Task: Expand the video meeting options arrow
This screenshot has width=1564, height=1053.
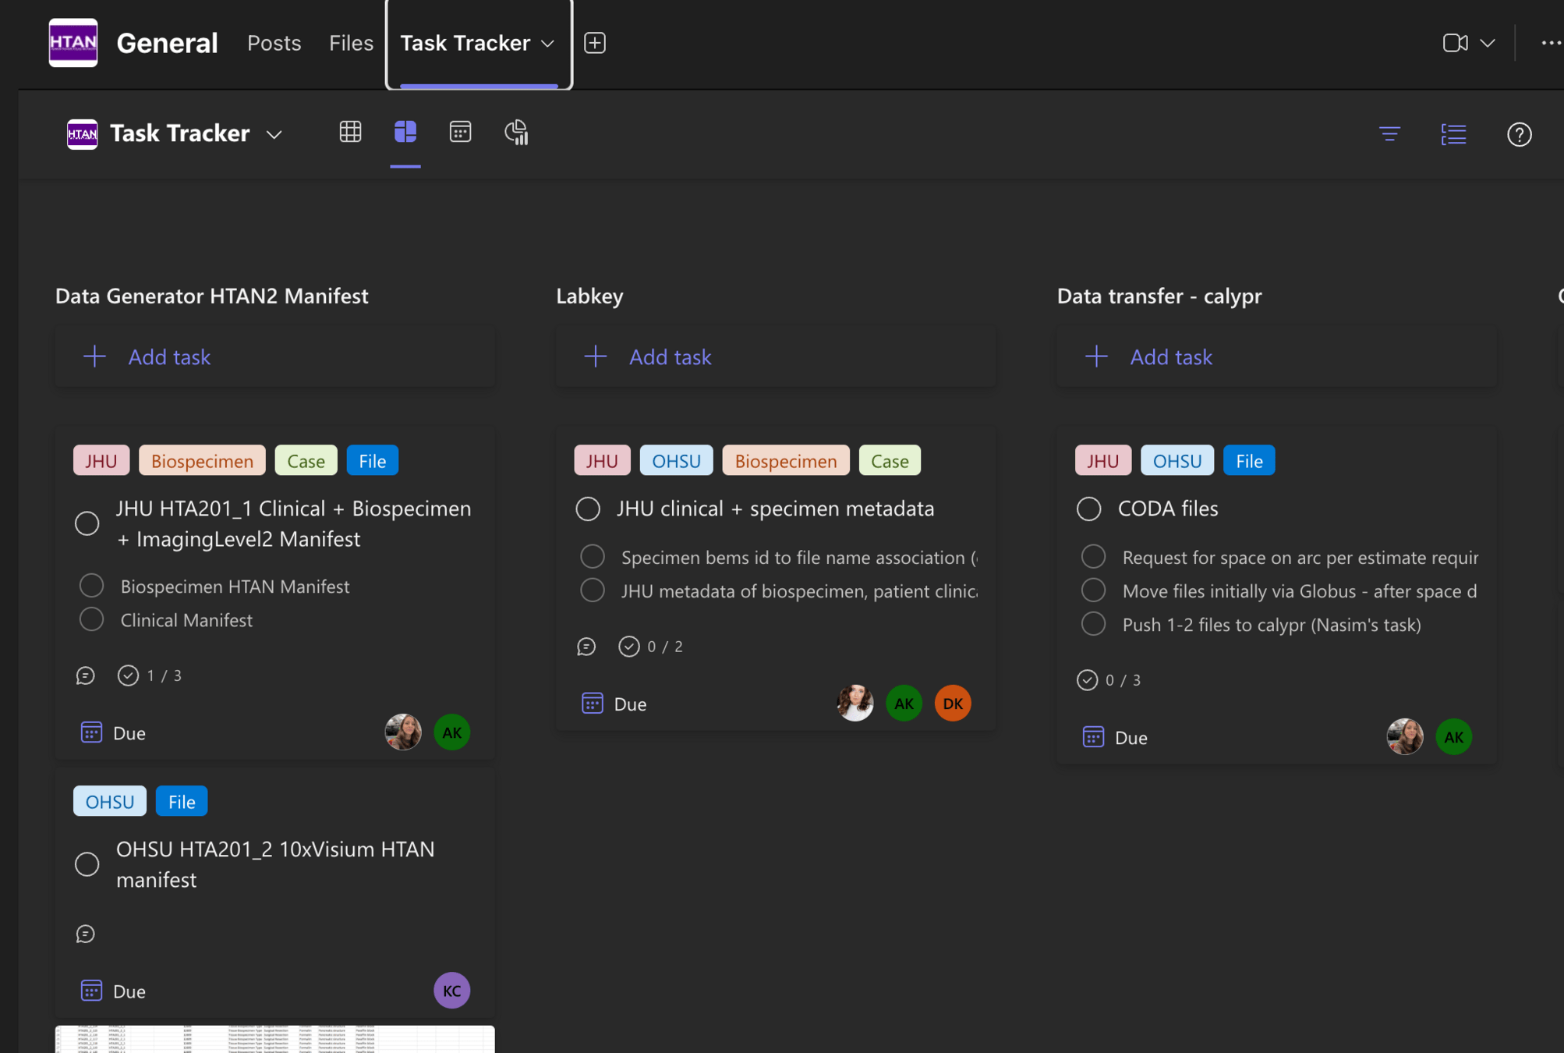Action: [x=1488, y=44]
